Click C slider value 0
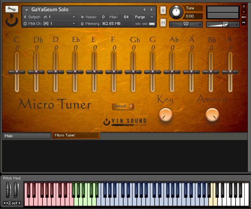 point(17,48)
